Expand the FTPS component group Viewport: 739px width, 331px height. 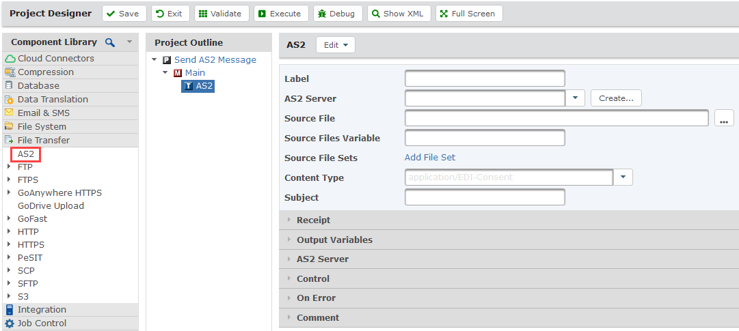[9, 180]
